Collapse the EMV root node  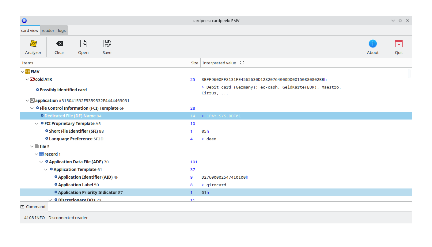pyautogui.click(x=22, y=71)
